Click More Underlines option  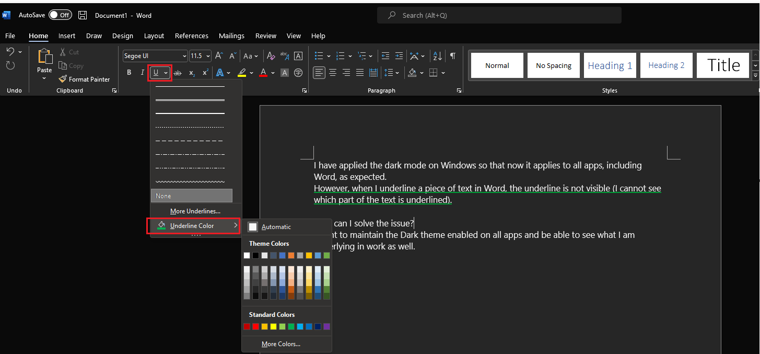tap(195, 211)
